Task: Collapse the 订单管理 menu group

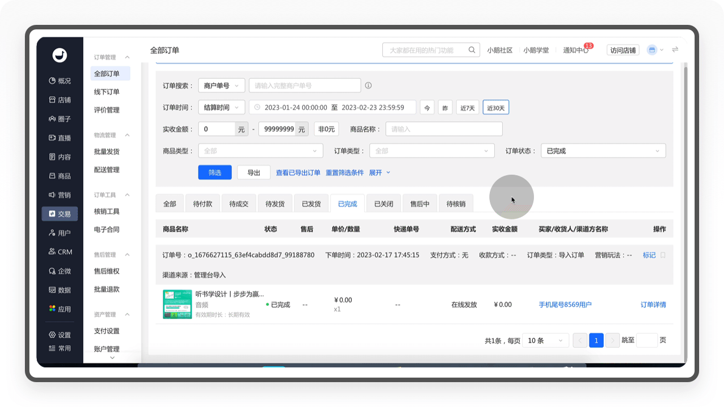Action: point(127,57)
